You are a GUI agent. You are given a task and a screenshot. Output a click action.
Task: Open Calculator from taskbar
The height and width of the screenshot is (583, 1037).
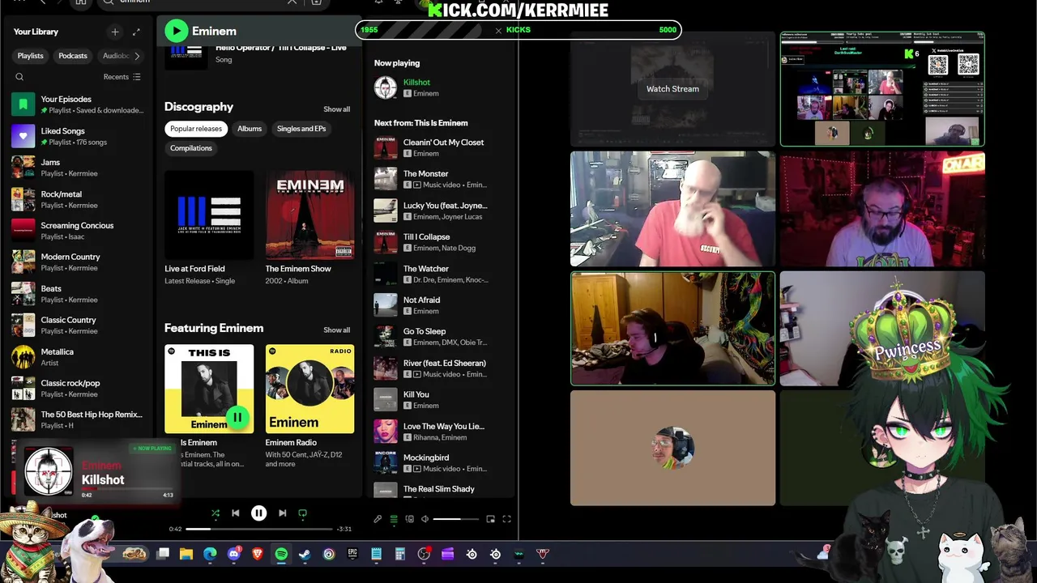pyautogui.click(x=399, y=554)
